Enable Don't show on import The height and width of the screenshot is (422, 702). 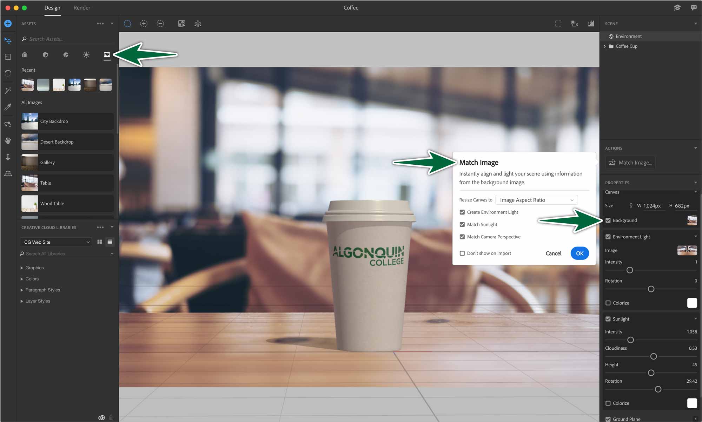tap(462, 253)
